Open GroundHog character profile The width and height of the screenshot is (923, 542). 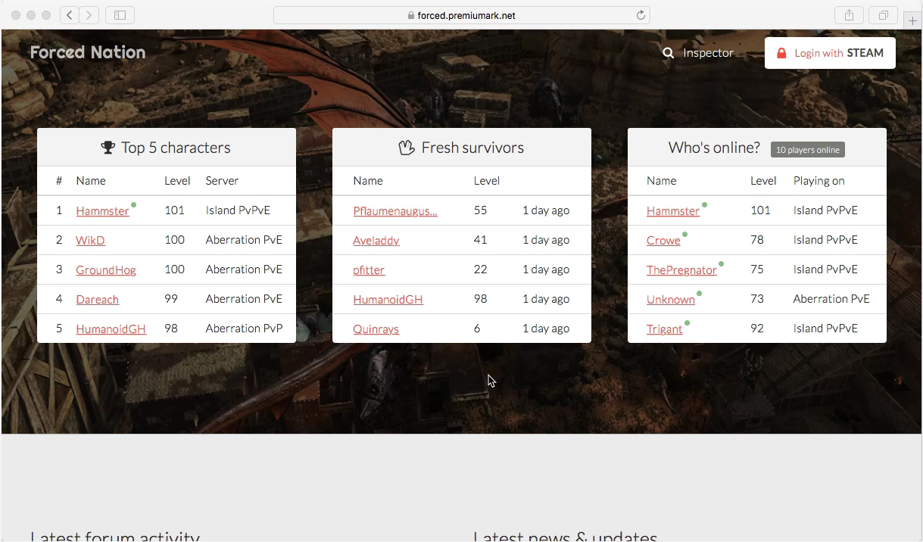tap(106, 270)
